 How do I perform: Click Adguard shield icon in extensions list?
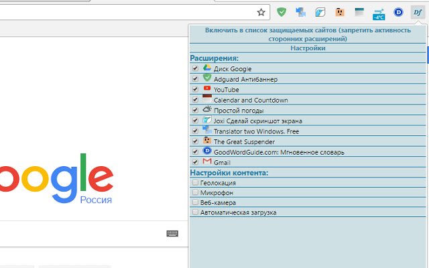(207, 78)
